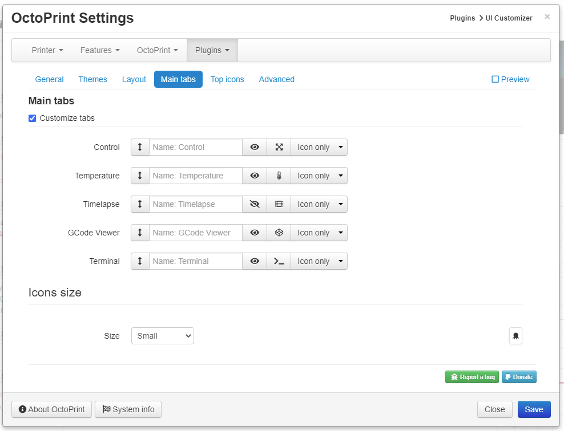Screen dimensions: 564x431
Task: Switch to the Themes tab
Action: tap(93, 79)
